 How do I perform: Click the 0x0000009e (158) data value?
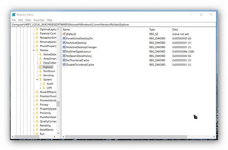(x=183, y=51)
